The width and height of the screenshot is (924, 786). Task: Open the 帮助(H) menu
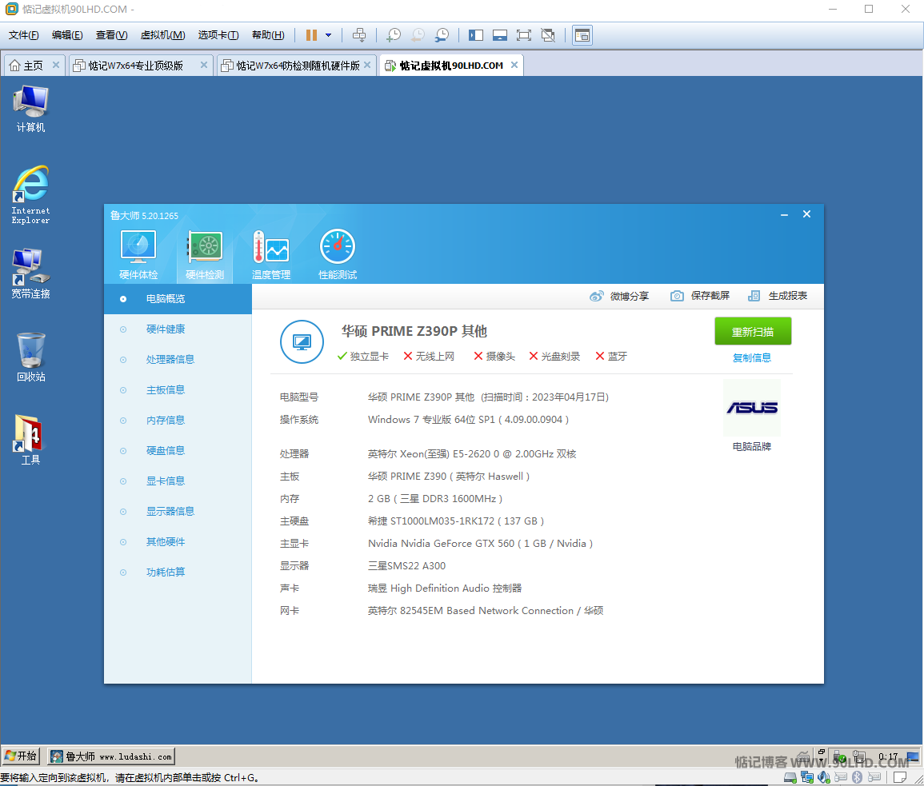pos(268,35)
